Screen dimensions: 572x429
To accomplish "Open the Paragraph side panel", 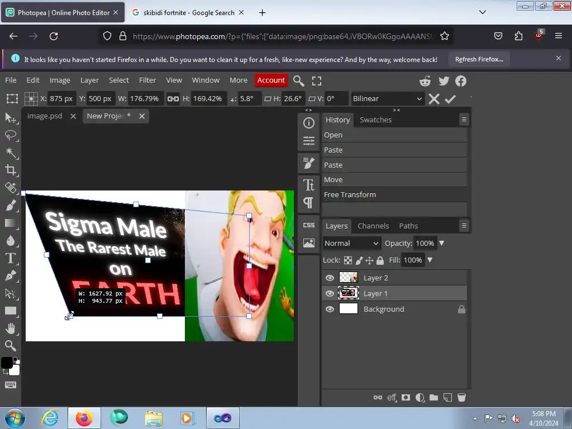I will click(308, 202).
